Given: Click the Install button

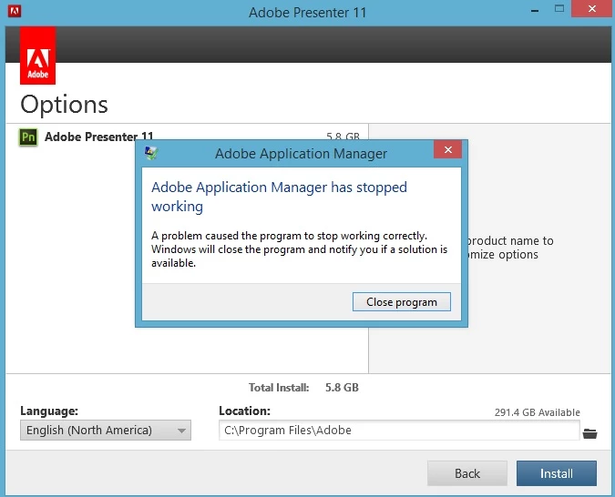Looking at the screenshot, I should (556, 473).
